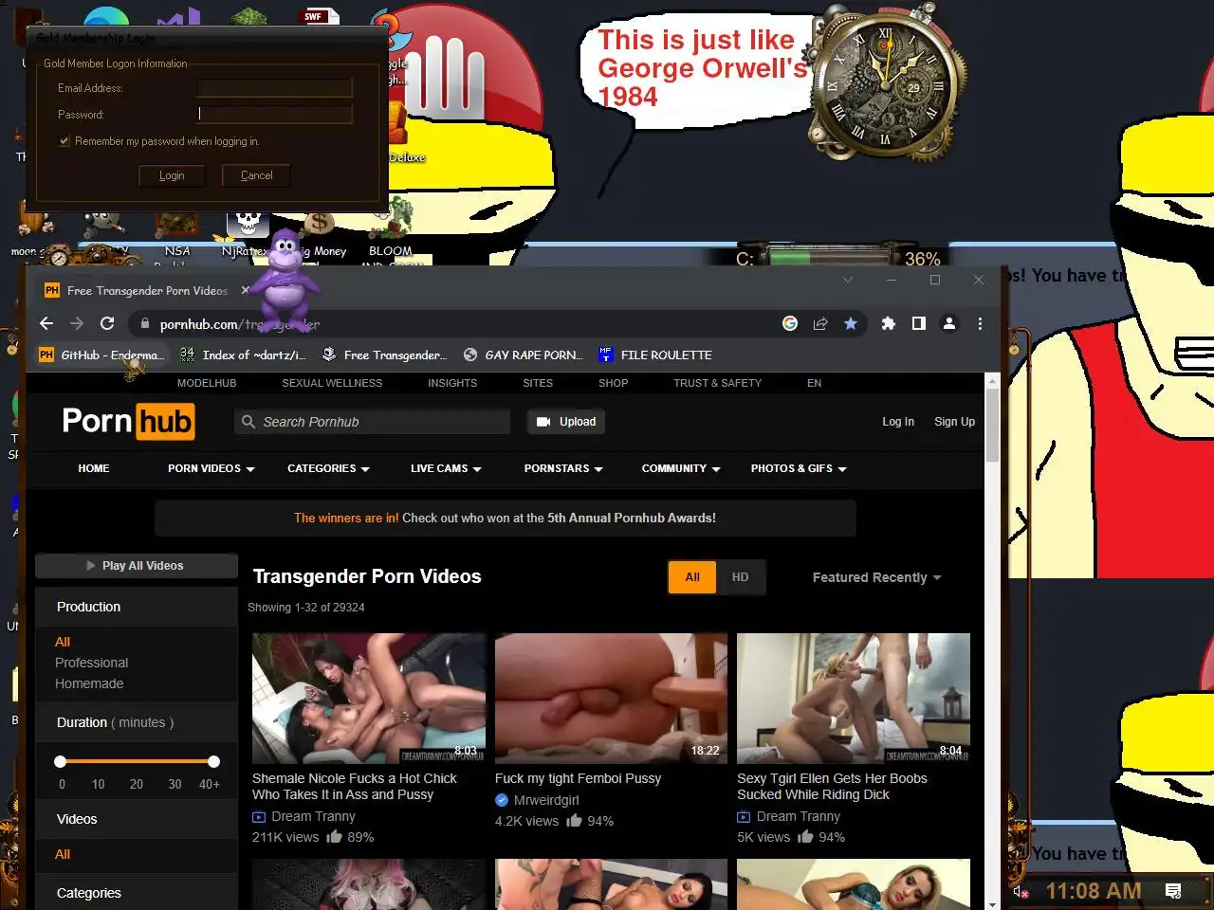The image size is (1214, 910).
Task: Open the extensions puzzle icon
Action: pyautogui.click(x=888, y=323)
